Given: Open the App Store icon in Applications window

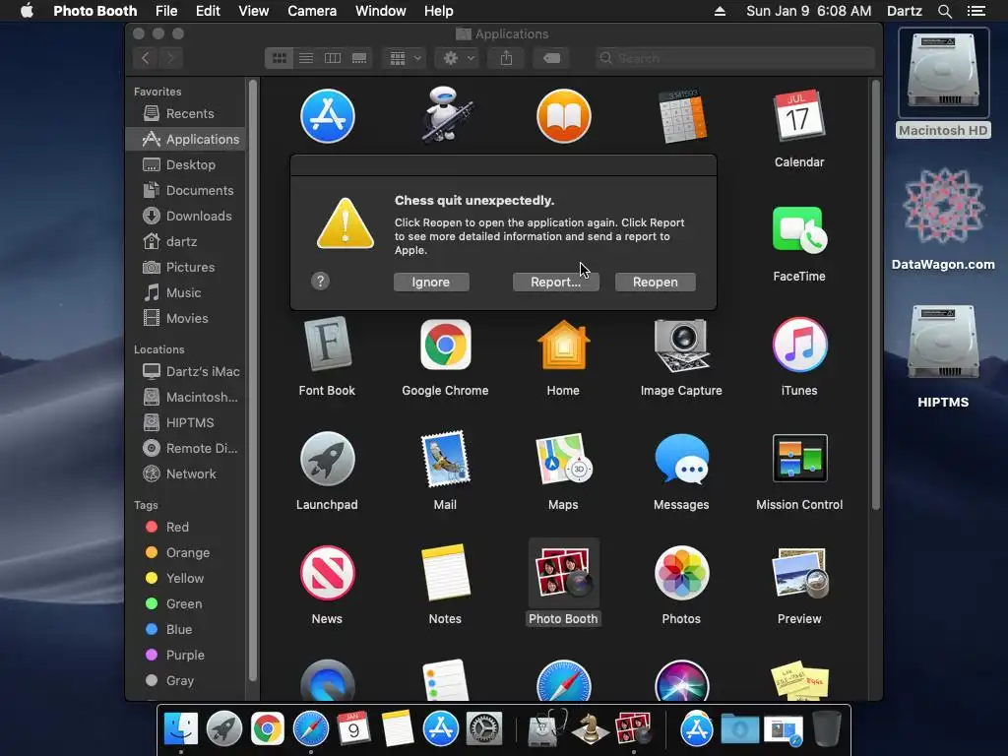Looking at the screenshot, I should (327, 116).
